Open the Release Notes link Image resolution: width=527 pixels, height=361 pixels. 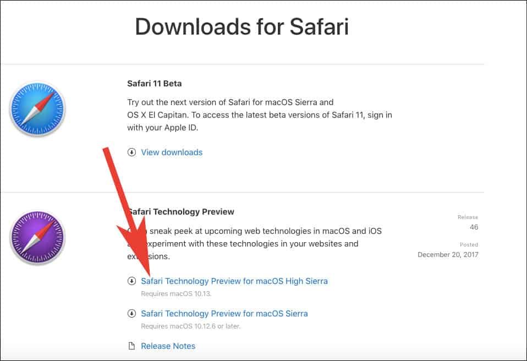tap(168, 346)
